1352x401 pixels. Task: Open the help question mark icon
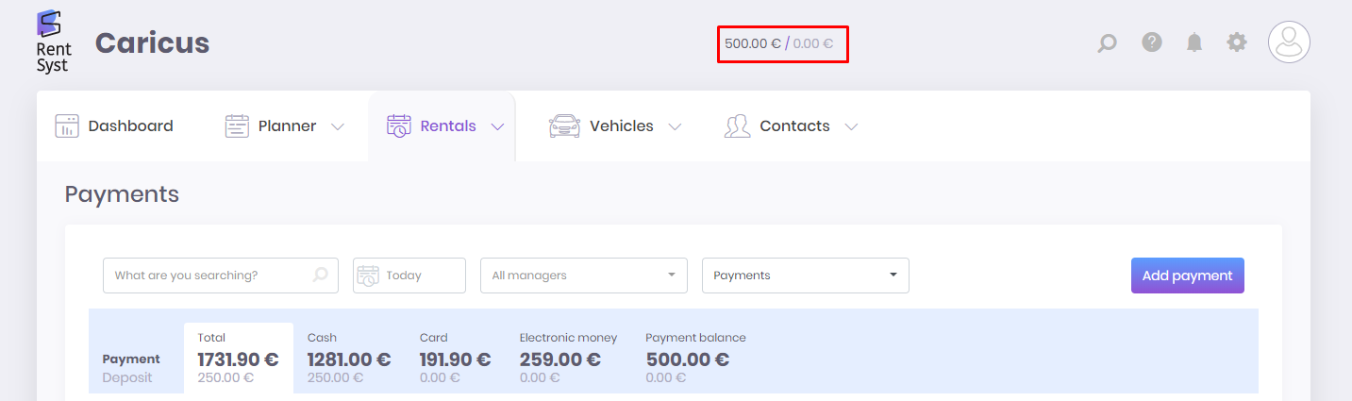point(1152,42)
